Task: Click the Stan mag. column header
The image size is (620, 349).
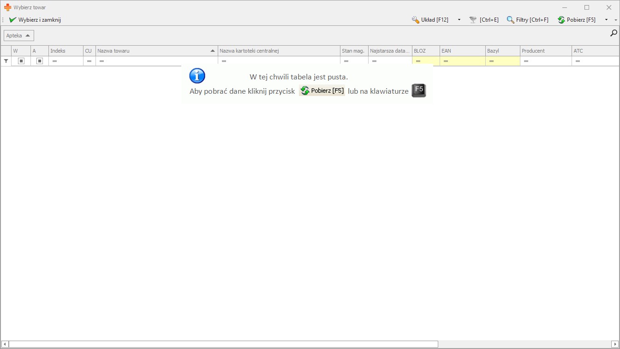Action: [x=353, y=51]
